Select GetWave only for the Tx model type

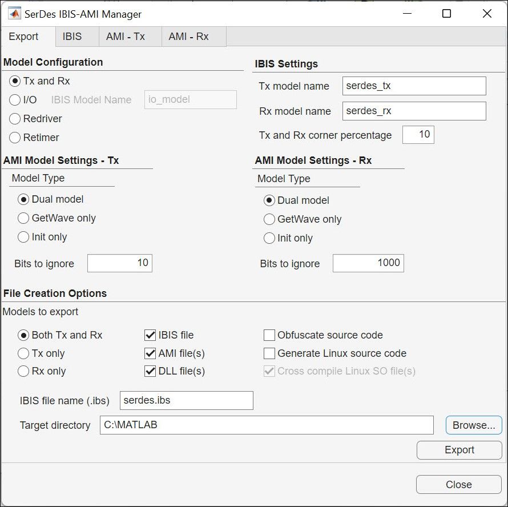[23, 219]
